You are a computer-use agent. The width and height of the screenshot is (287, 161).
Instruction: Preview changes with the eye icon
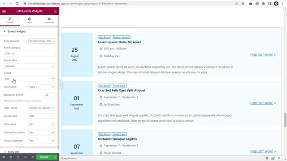[33, 157]
